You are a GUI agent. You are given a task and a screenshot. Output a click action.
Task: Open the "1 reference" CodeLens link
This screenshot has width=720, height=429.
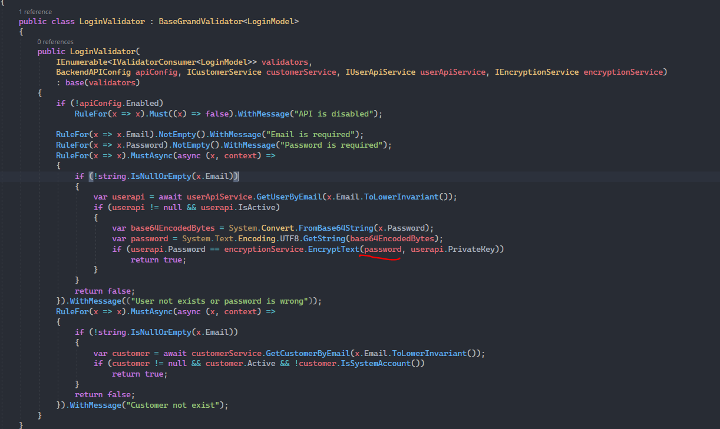click(x=35, y=12)
